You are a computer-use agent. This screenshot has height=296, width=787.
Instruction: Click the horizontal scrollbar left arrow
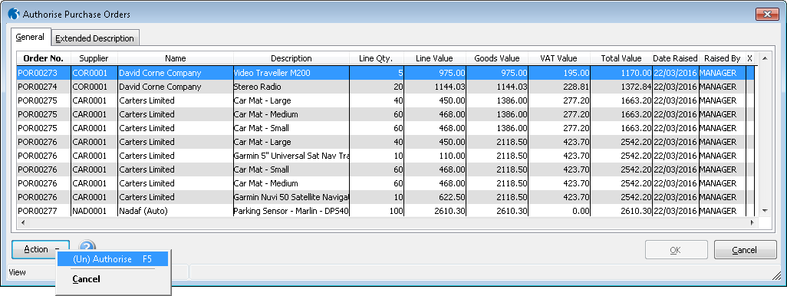[22, 222]
